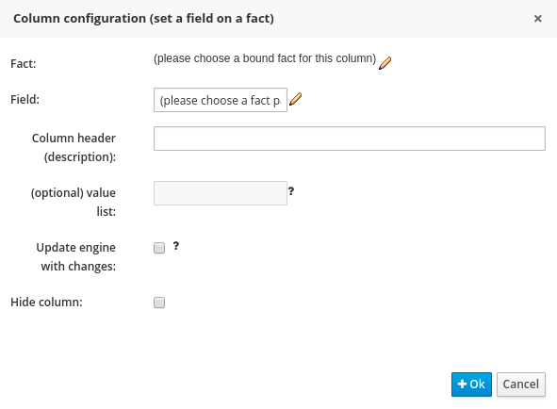
Task: Click the Field box showing 'please choose a fact'
Action: tap(221, 100)
